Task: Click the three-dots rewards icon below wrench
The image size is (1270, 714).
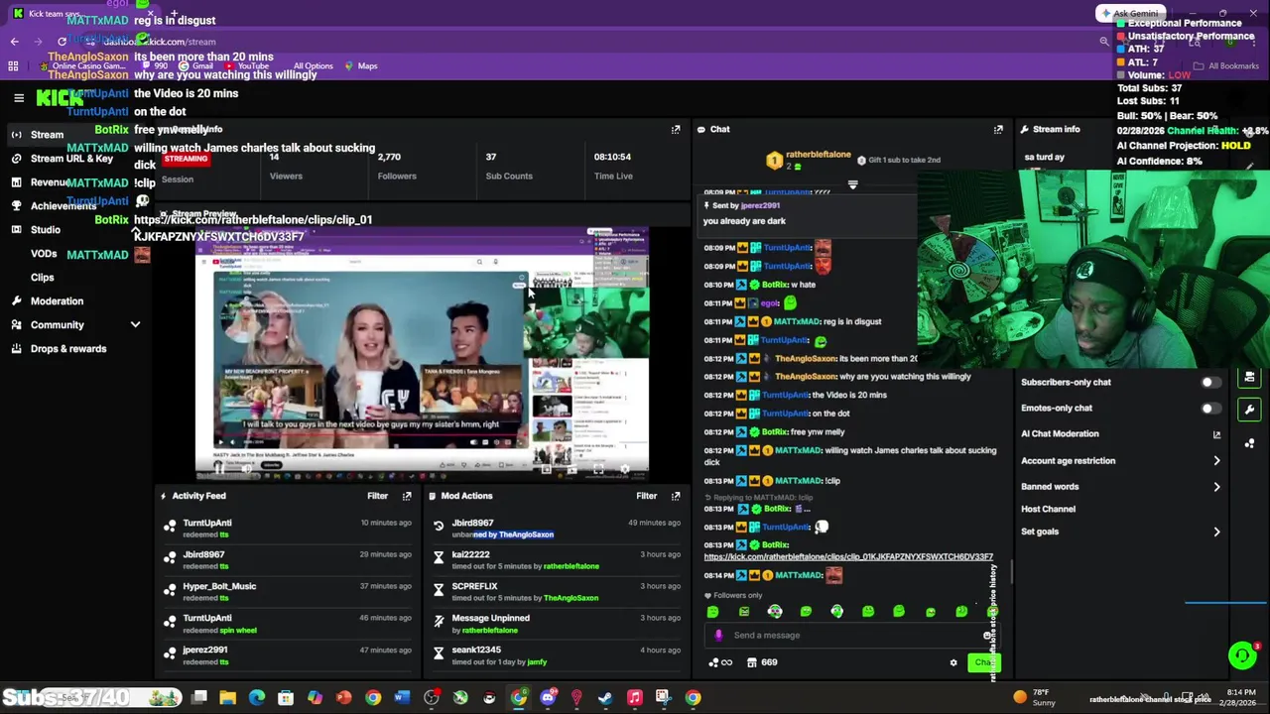Action: click(1249, 443)
